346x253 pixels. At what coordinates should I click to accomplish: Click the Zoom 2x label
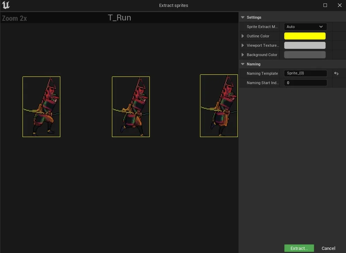click(14, 18)
